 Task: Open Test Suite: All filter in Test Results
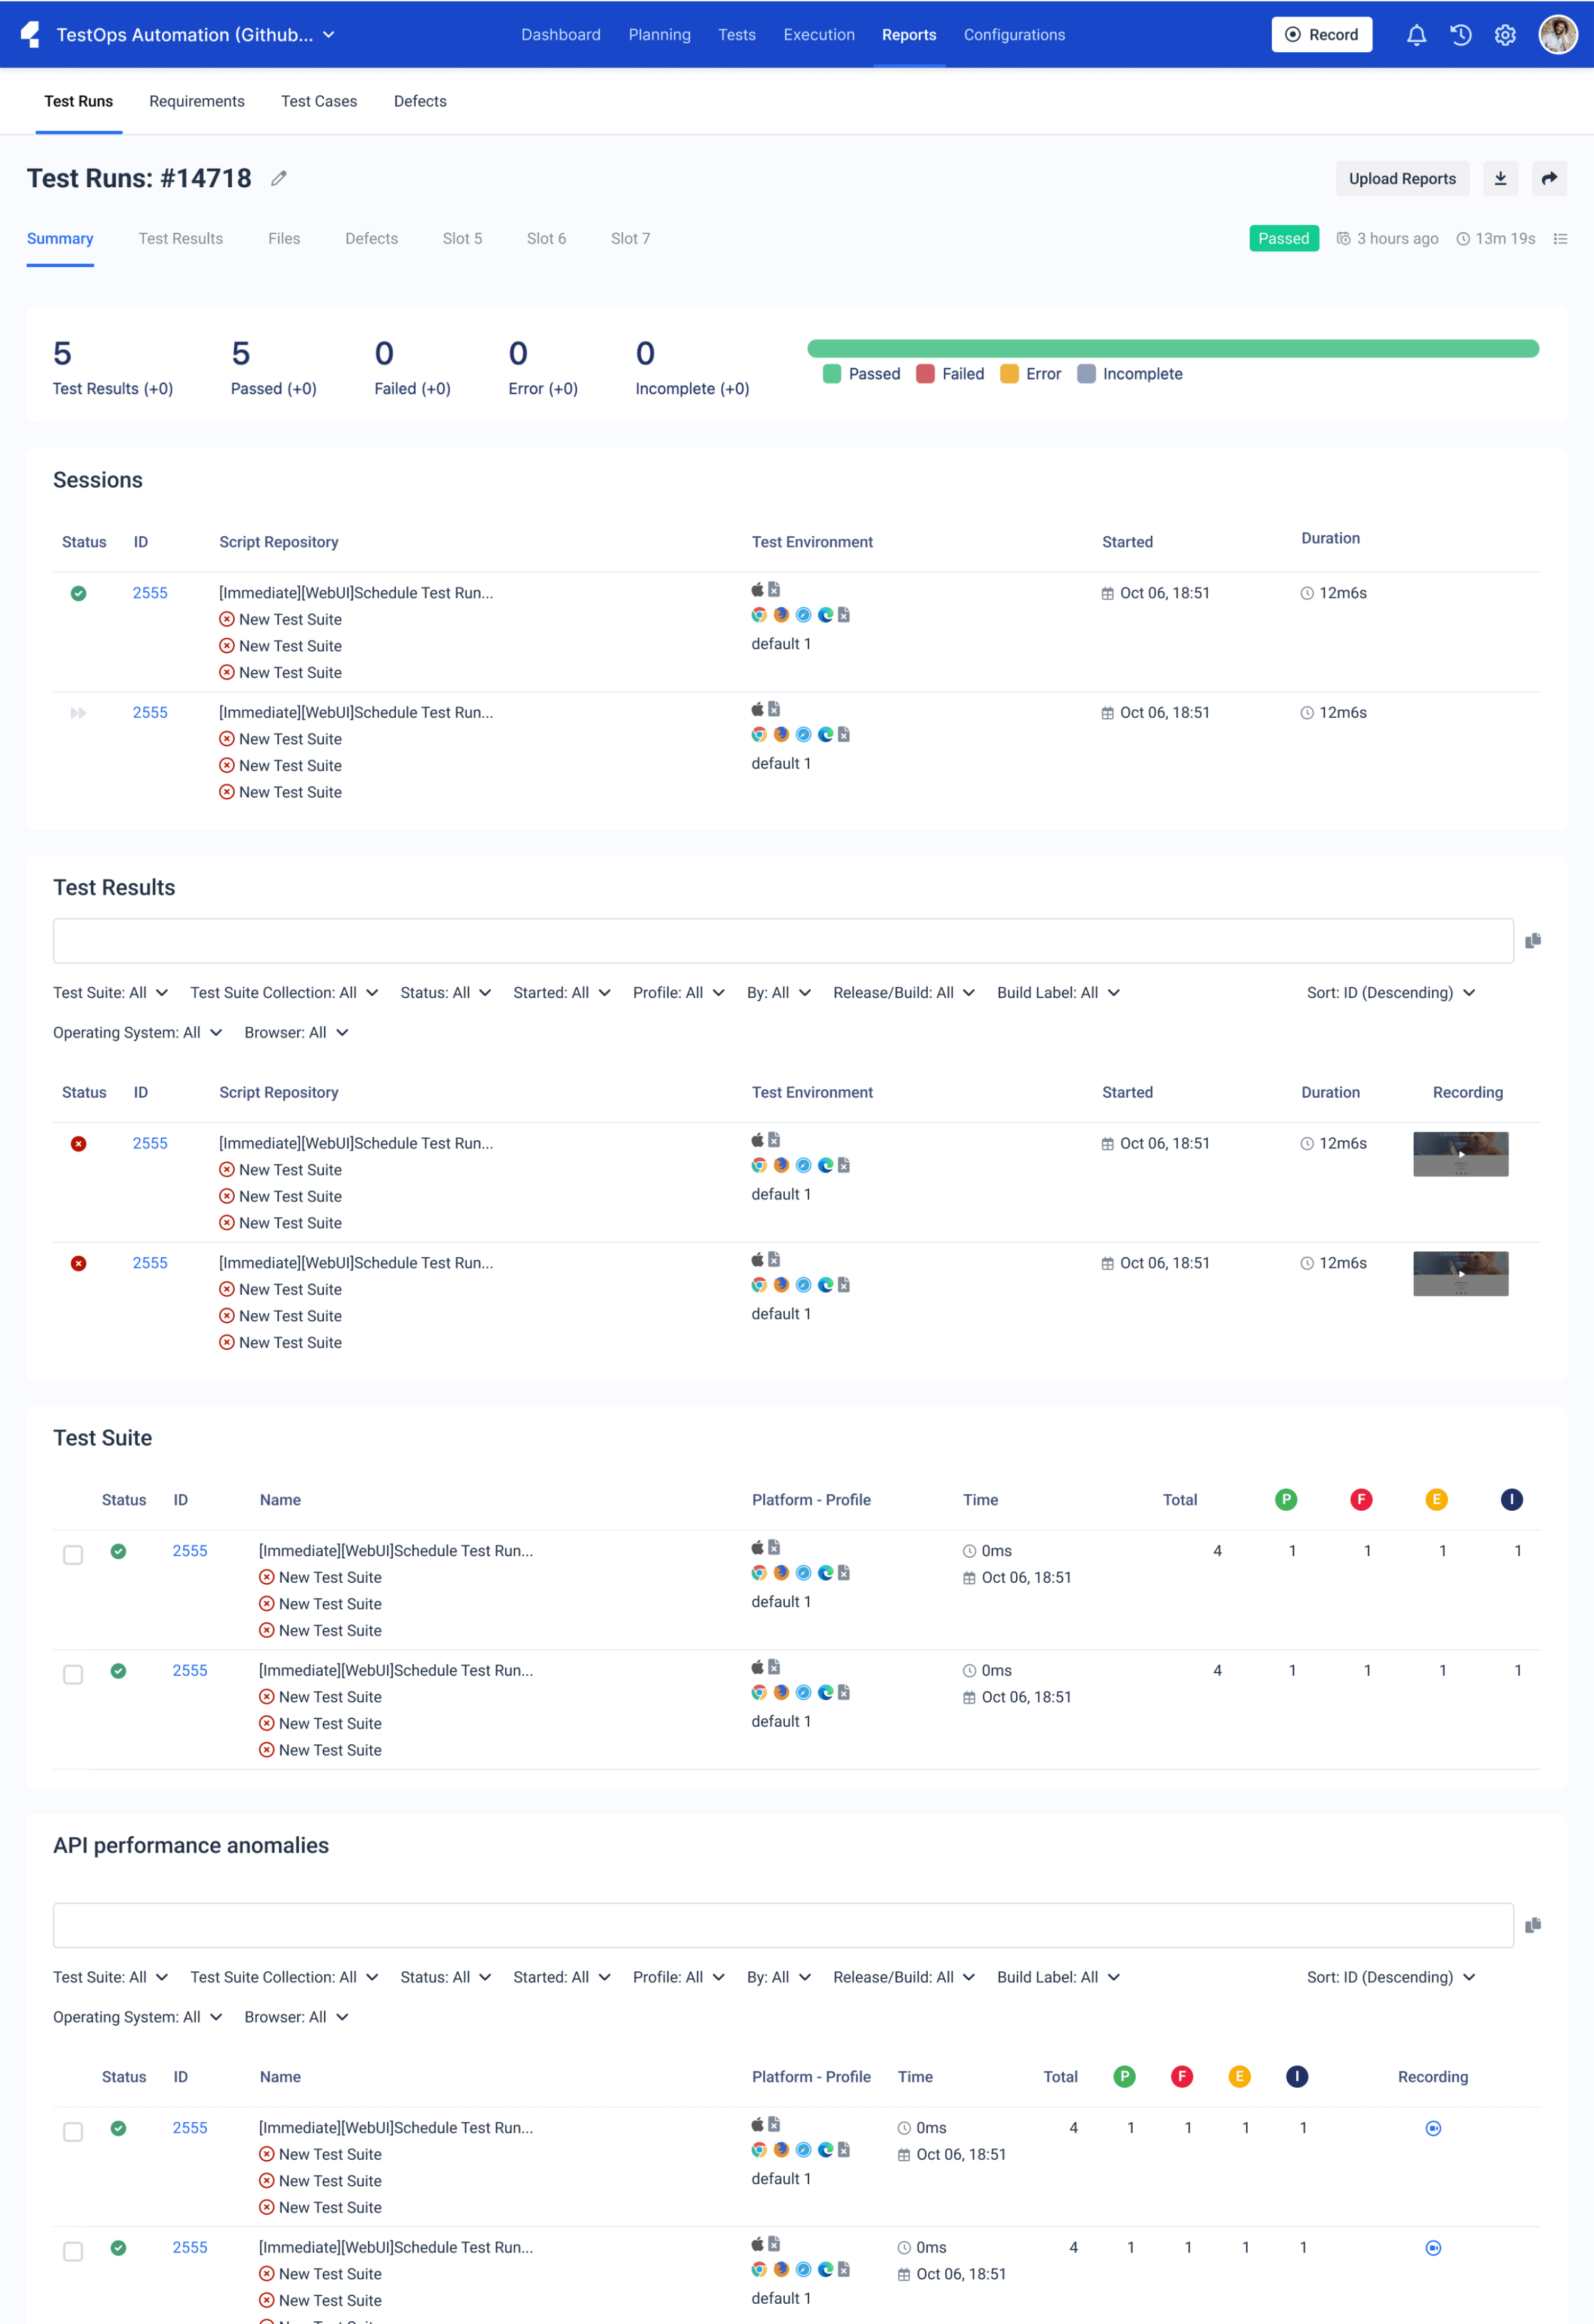[110, 993]
